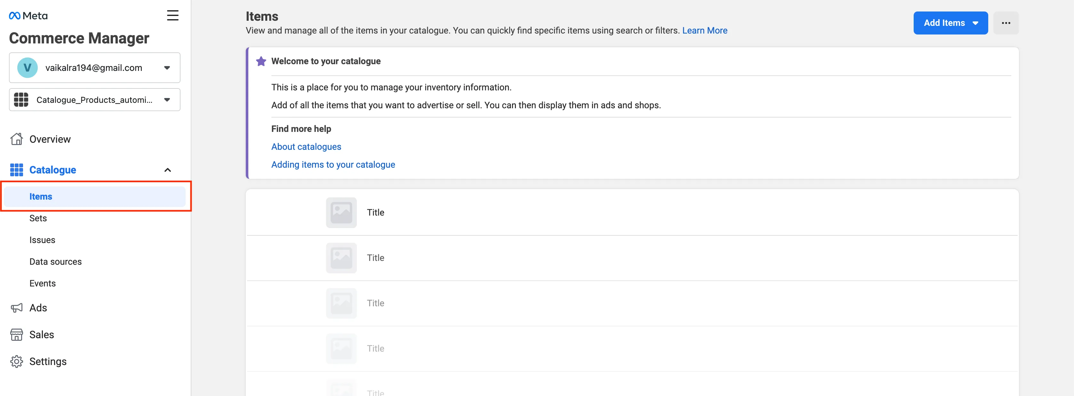Click the Items page heading

[262, 16]
